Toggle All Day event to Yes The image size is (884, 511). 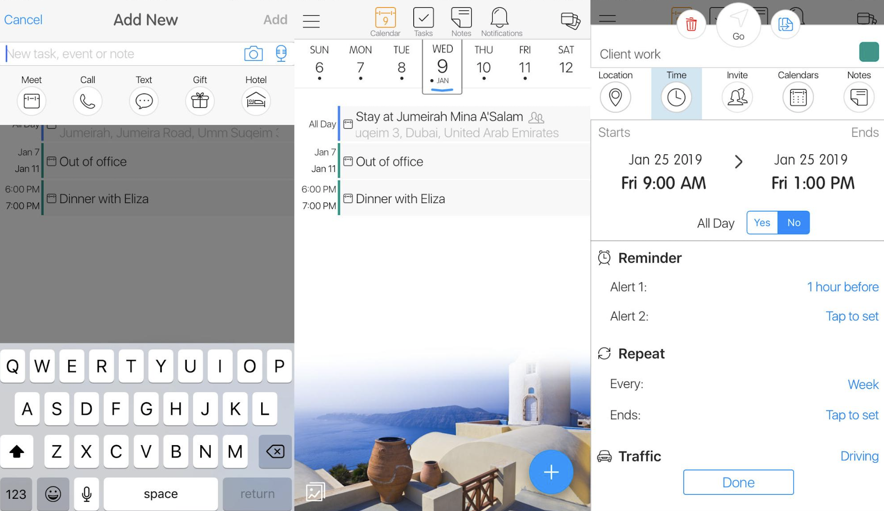pyautogui.click(x=762, y=222)
